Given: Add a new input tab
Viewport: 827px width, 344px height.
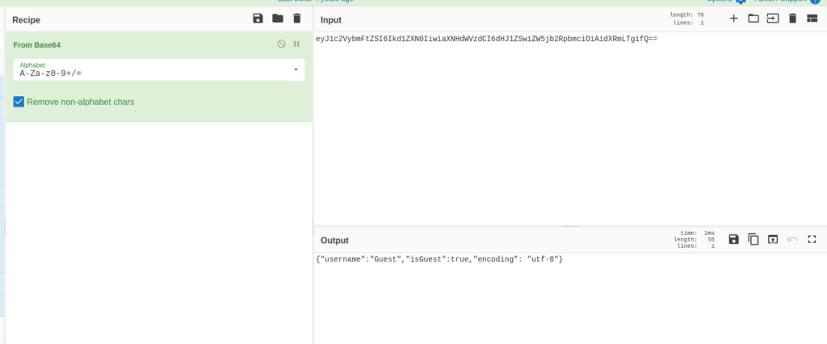Looking at the screenshot, I should coord(733,19).
